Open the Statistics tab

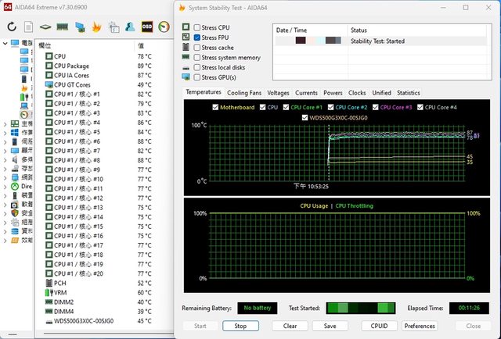(408, 93)
